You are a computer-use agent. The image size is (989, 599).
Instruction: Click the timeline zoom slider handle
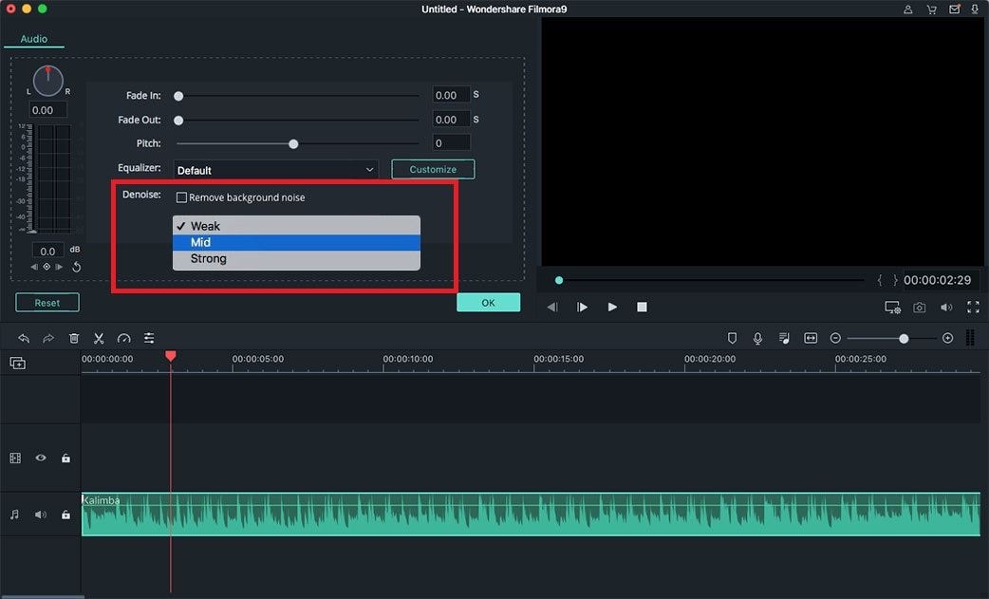point(904,339)
